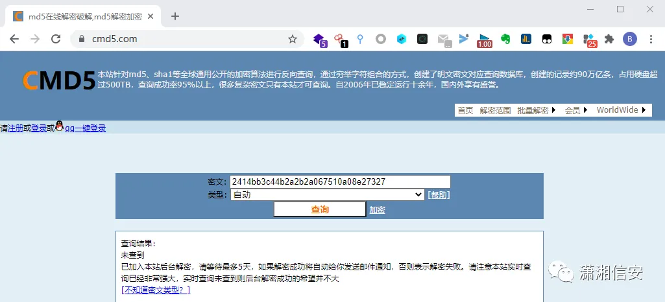Open the 不知道密文类型？ link
Screen dimensions: 665x302
pyautogui.click(x=156, y=290)
